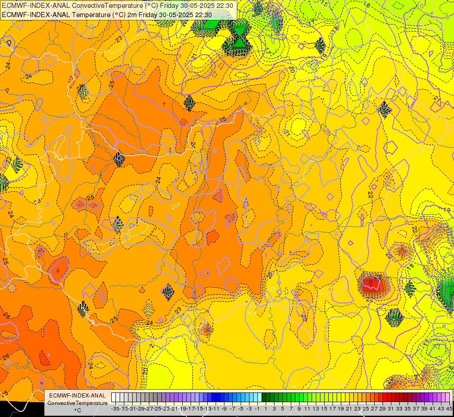The image size is (454, 417).
Task: Click the °C unit label in the legend
Action: [x=77, y=411]
